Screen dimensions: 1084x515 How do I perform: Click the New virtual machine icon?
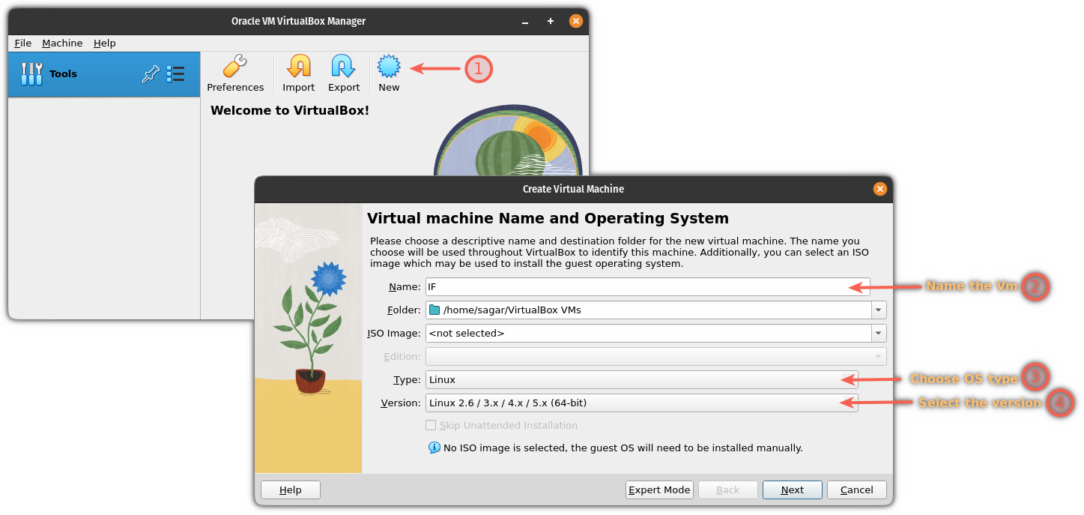point(389,67)
